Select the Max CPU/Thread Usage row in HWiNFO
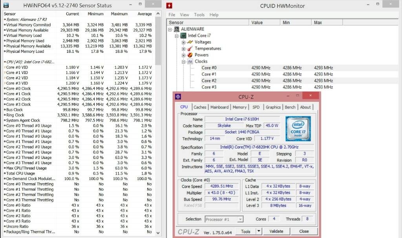Viewport: 402px width, 238px height. tap(78, 168)
